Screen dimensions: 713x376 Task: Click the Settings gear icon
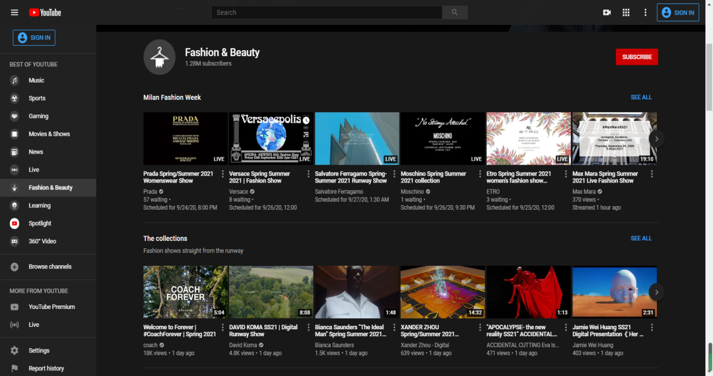pos(15,351)
